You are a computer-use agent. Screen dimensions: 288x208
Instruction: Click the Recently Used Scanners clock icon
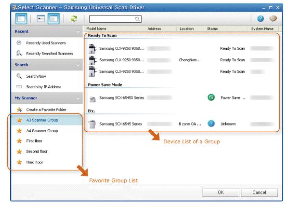pos(19,42)
